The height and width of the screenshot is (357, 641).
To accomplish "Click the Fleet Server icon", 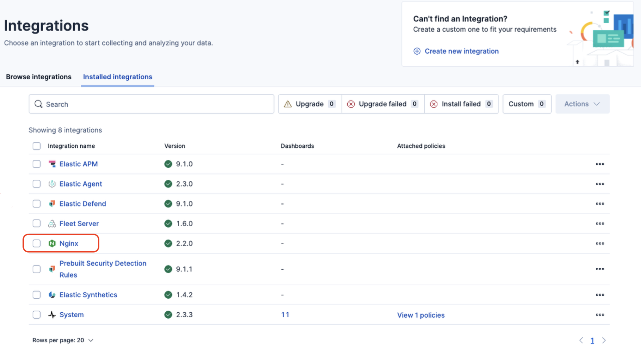I will (52, 223).
